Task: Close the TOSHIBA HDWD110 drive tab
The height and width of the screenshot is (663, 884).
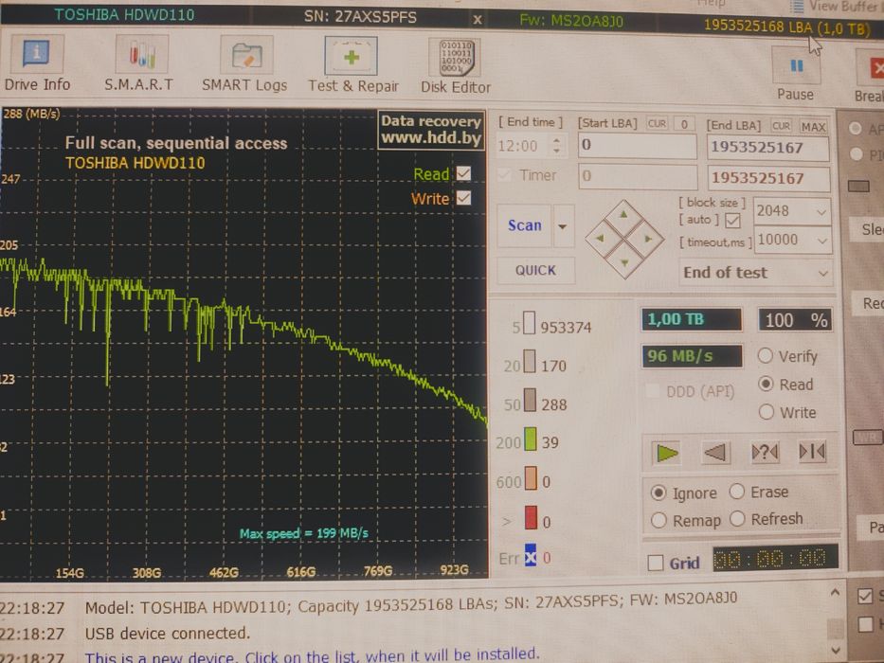Action: (478, 20)
